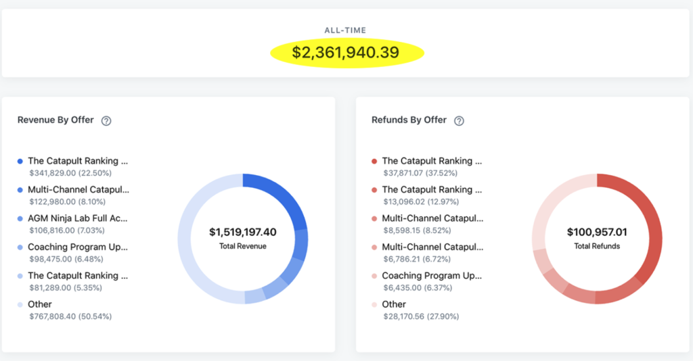Click the Multi-Channel Catapul... revenue label at $122,980.00
The image size is (693, 361).
point(78,190)
